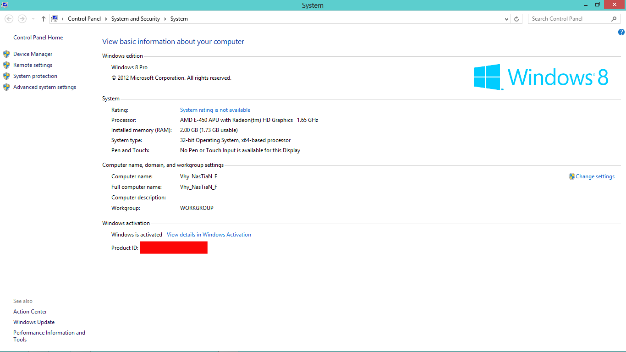This screenshot has width=626, height=352.
Task: Click the System breadcrumb in address bar
Action: point(179,19)
